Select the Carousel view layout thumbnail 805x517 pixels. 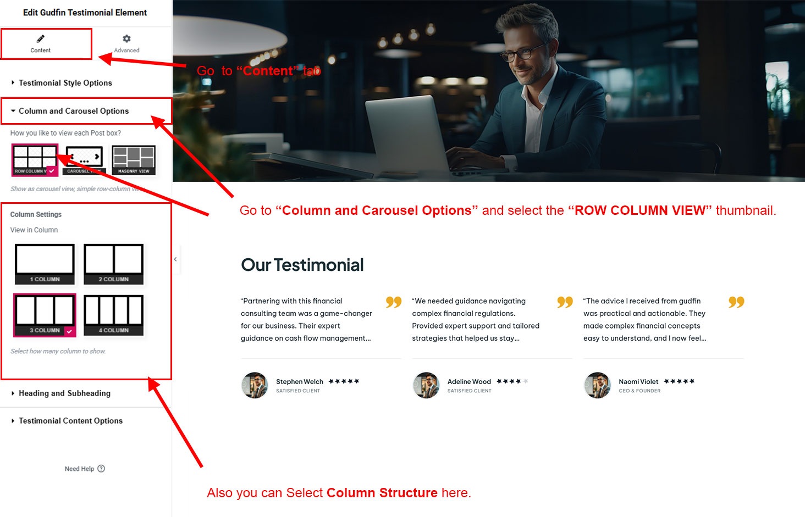pos(84,160)
